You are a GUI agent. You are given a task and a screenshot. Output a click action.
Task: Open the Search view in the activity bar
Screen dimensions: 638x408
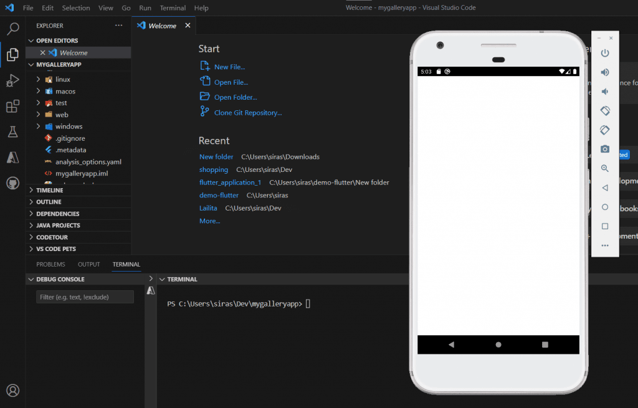point(13,29)
